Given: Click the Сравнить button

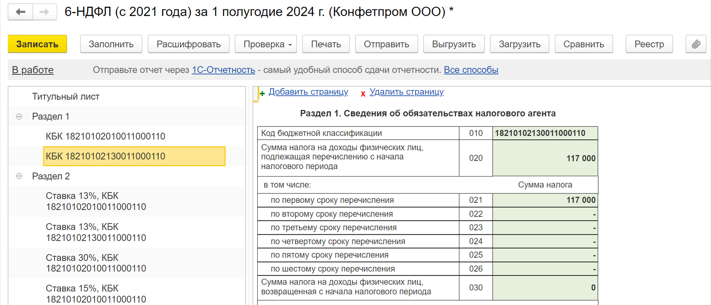Looking at the screenshot, I should click(583, 44).
